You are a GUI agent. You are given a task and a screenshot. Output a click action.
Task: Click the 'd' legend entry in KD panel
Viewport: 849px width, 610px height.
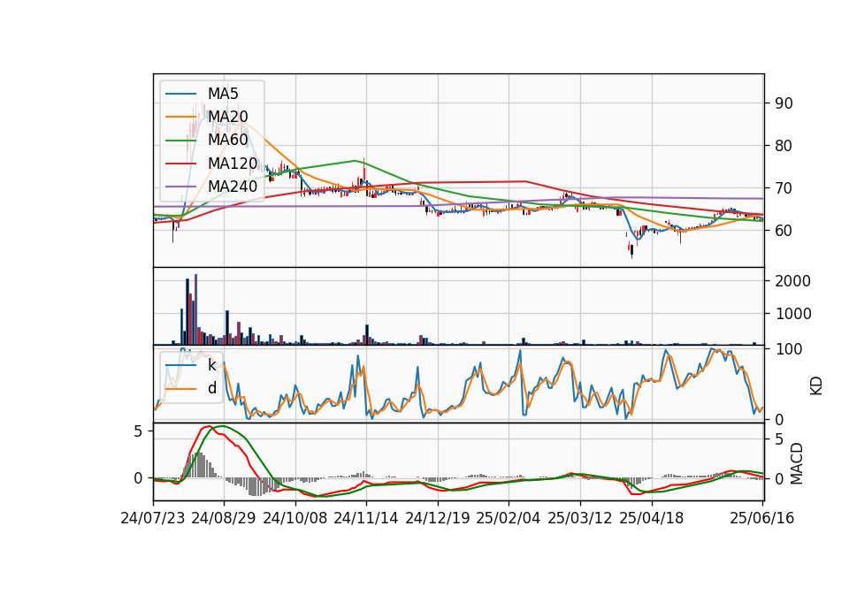(x=191, y=388)
